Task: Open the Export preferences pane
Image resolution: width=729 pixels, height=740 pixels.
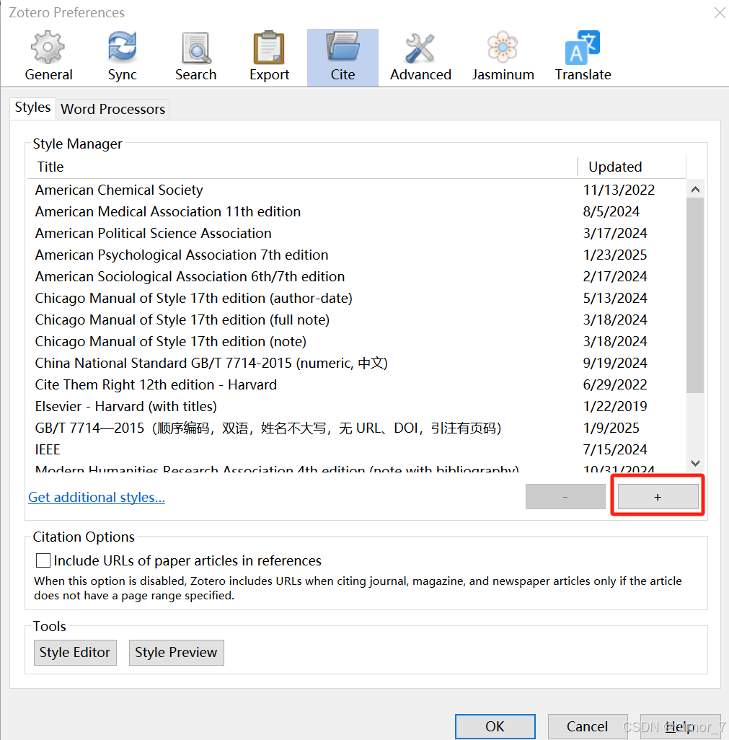Action: tap(269, 57)
